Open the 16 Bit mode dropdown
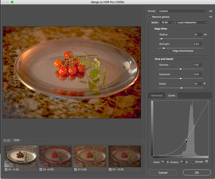Image resolution: width=215 pixels, height=179 pixels. point(167,22)
